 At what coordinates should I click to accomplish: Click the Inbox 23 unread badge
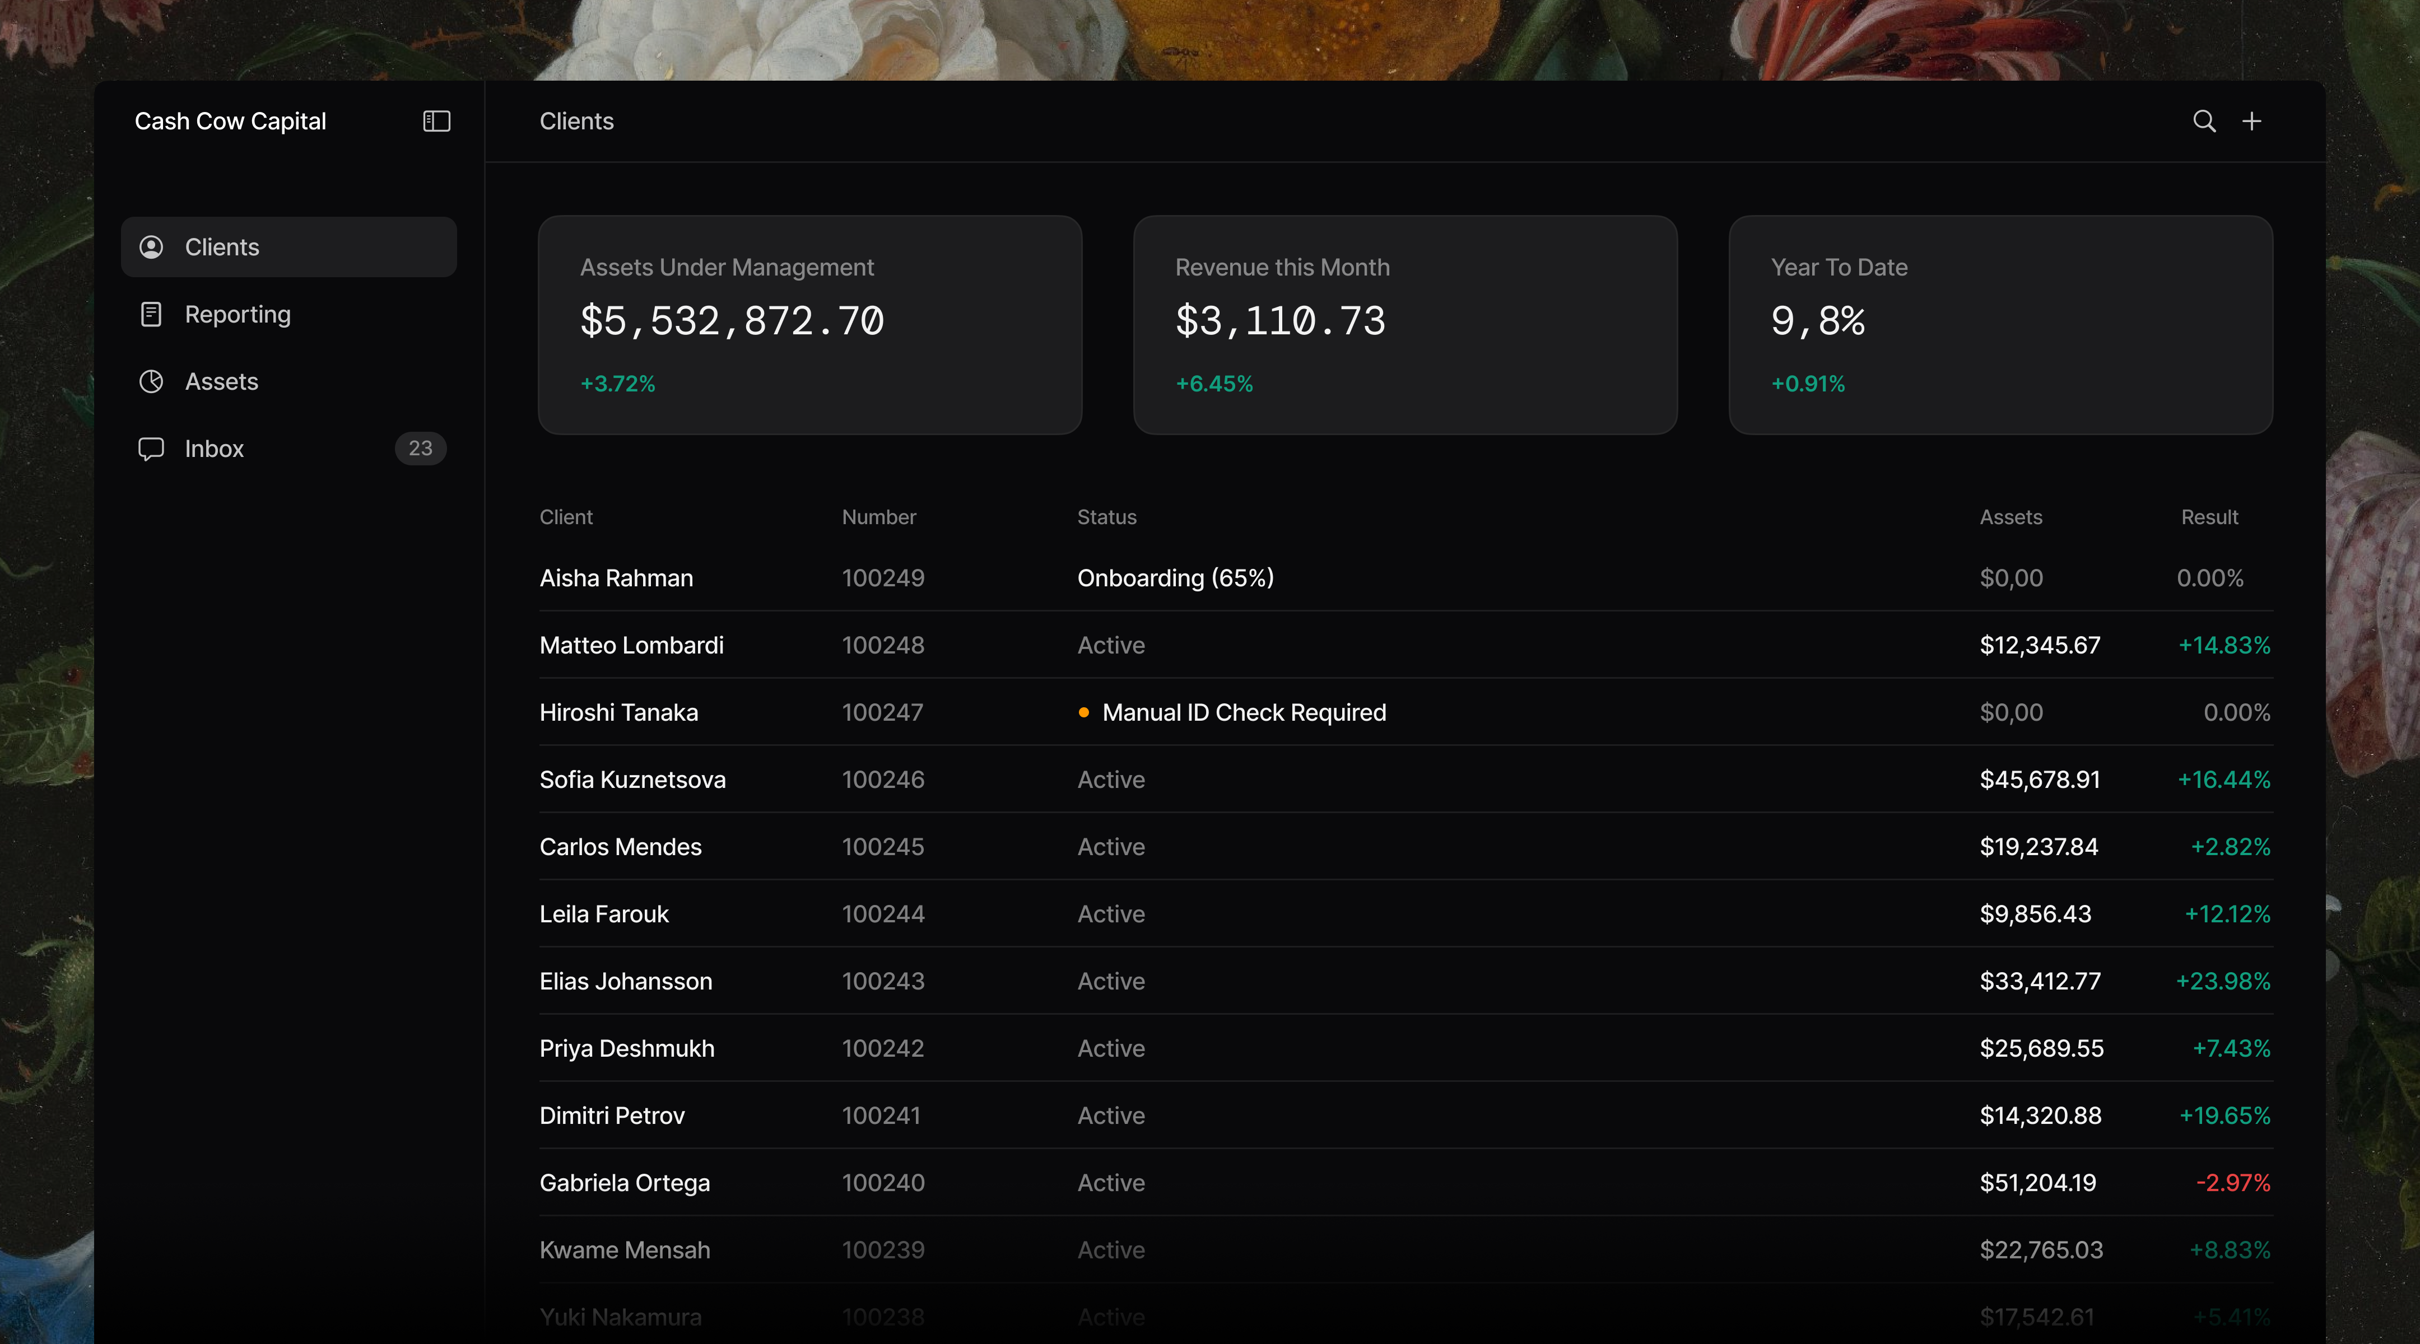coord(421,448)
